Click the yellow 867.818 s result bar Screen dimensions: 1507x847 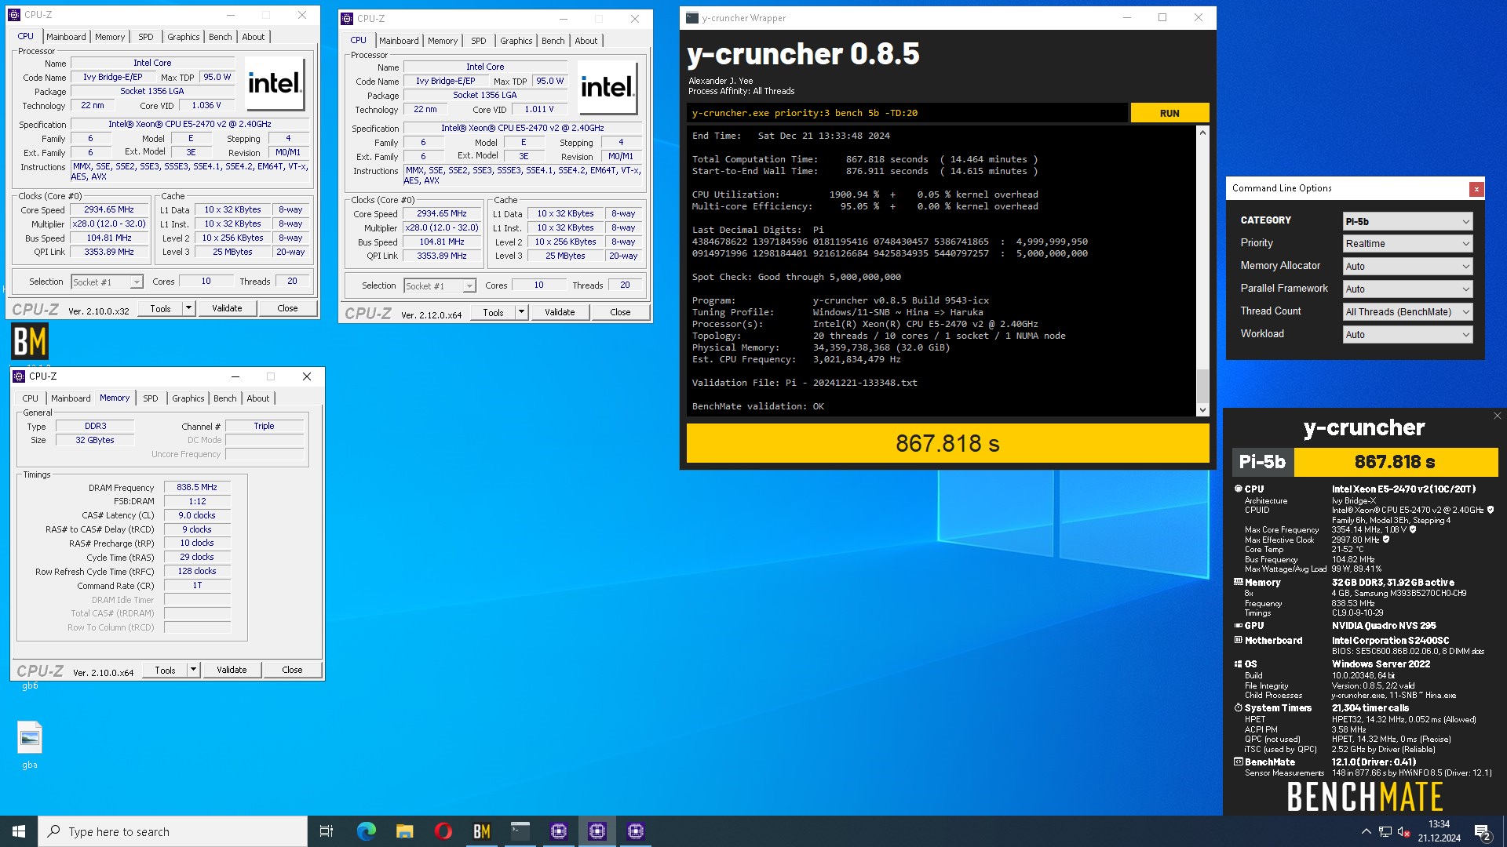(x=947, y=444)
